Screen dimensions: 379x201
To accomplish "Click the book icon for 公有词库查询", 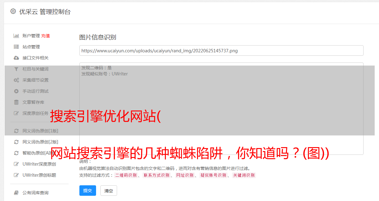I will tap(16, 193).
